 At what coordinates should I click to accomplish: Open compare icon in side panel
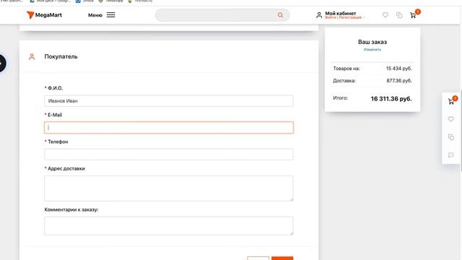pyautogui.click(x=450, y=137)
